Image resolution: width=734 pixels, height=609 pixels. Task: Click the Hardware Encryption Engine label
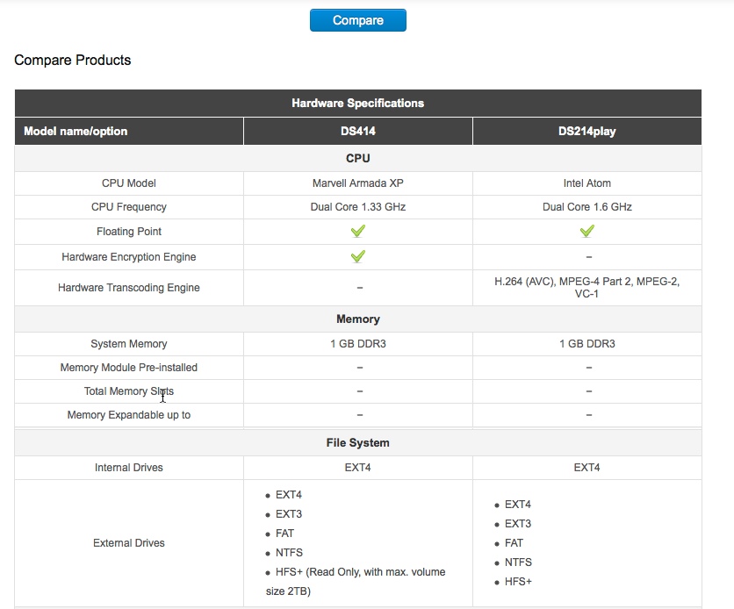129,257
